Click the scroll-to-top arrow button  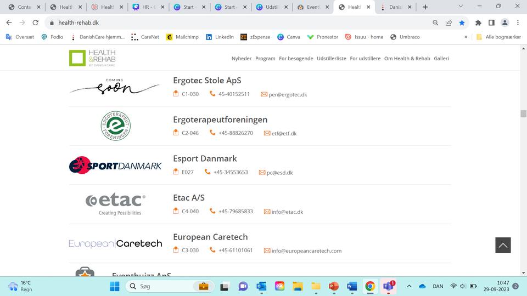point(503,245)
